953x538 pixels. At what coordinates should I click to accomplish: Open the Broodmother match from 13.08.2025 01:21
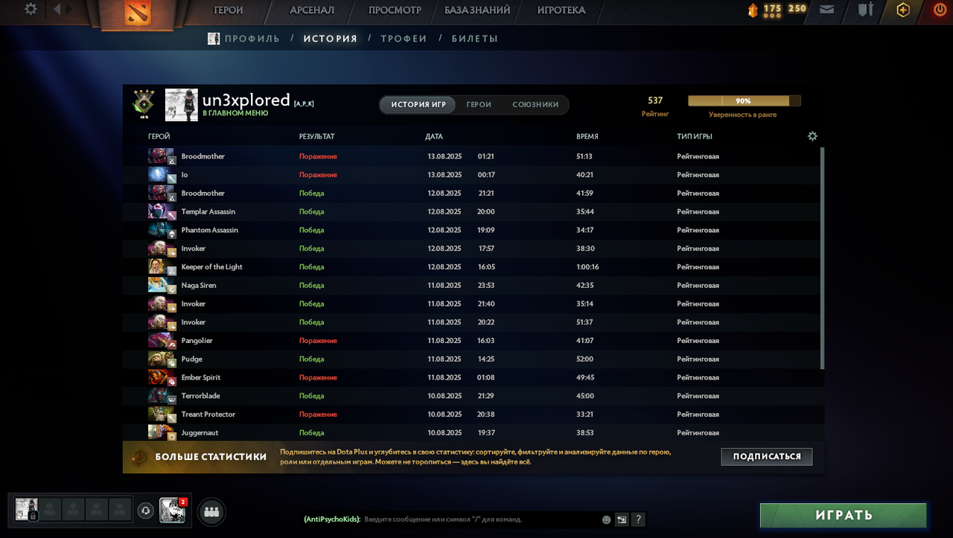click(474, 156)
